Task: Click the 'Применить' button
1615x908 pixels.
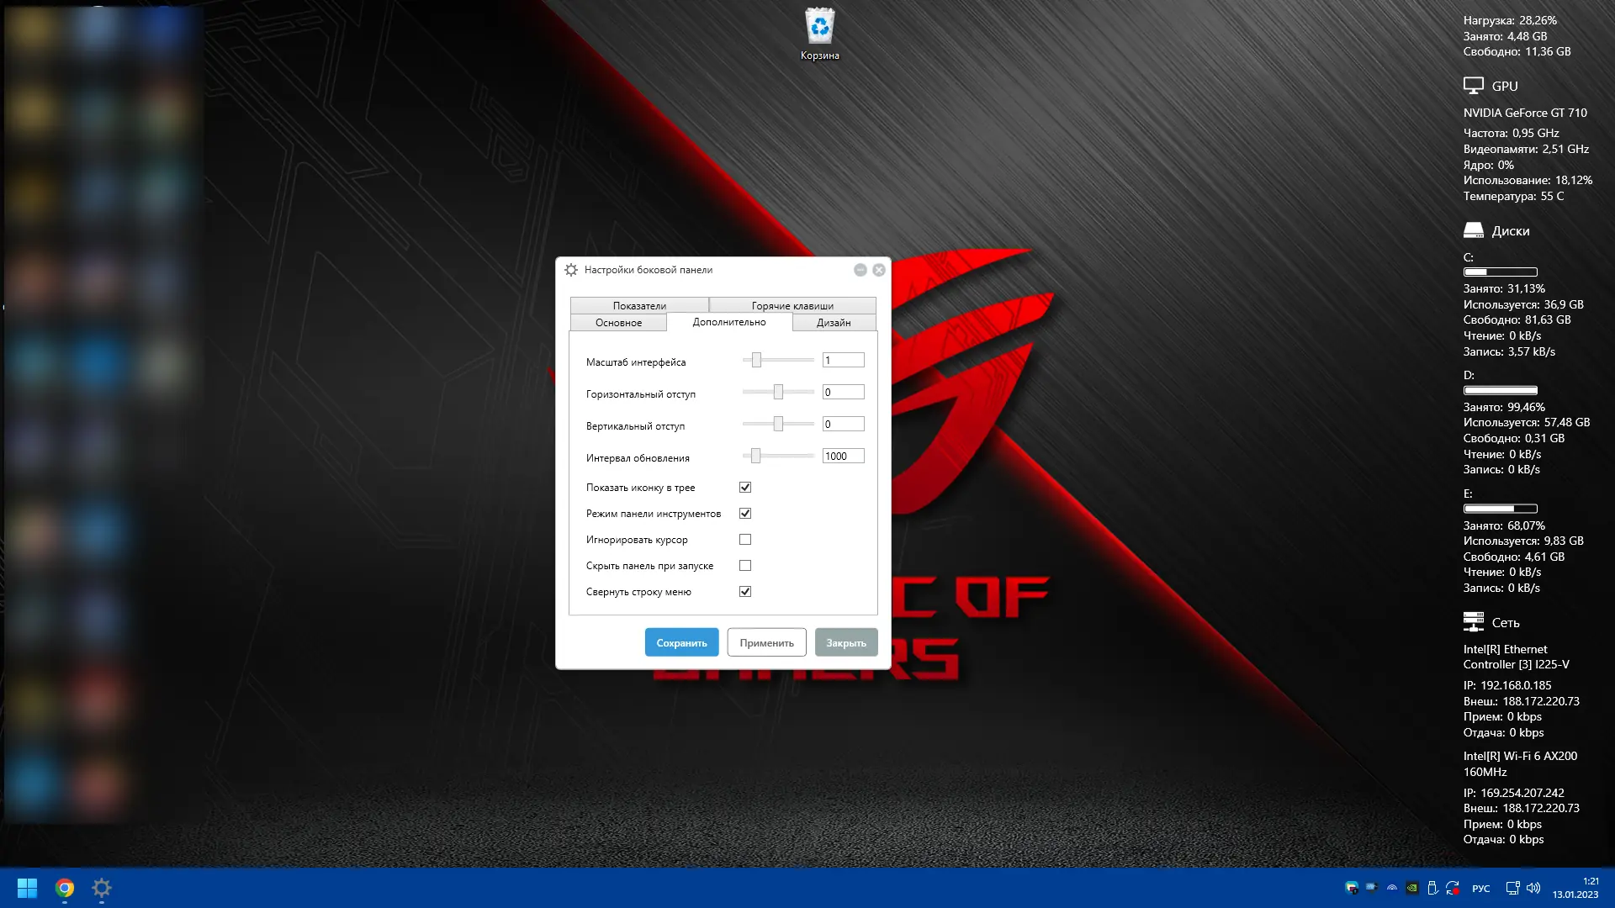Action: click(766, 643)
